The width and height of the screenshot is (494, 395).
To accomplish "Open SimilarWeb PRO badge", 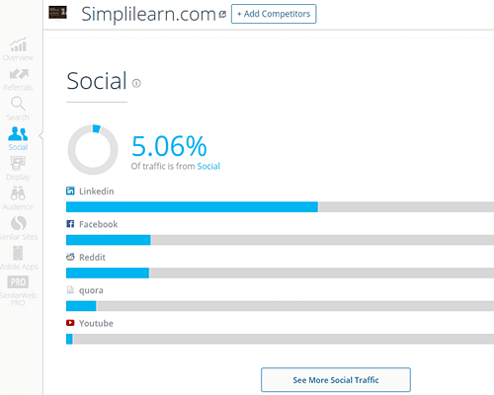I will click(18, 282).
